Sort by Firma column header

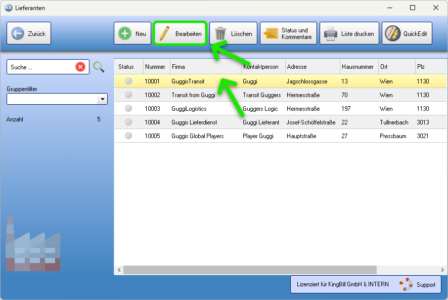(x=205, y=67)
